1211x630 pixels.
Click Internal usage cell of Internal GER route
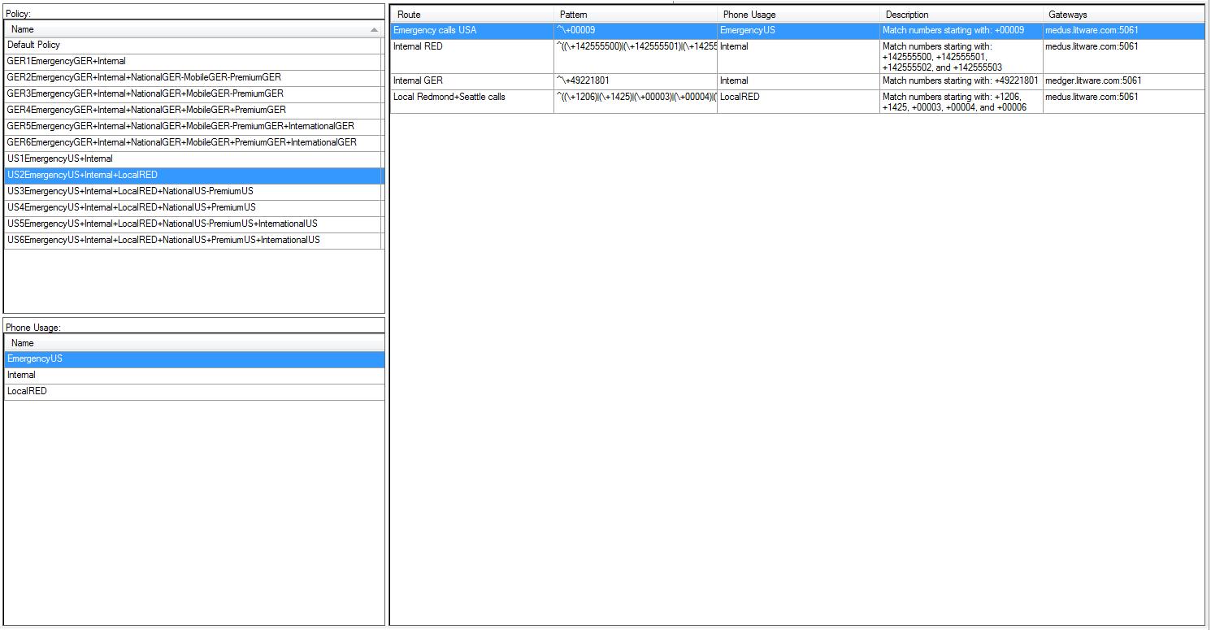pos(798,81)
